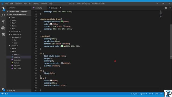
Task: Click the Split Editor icon
Action: point(166,8)
